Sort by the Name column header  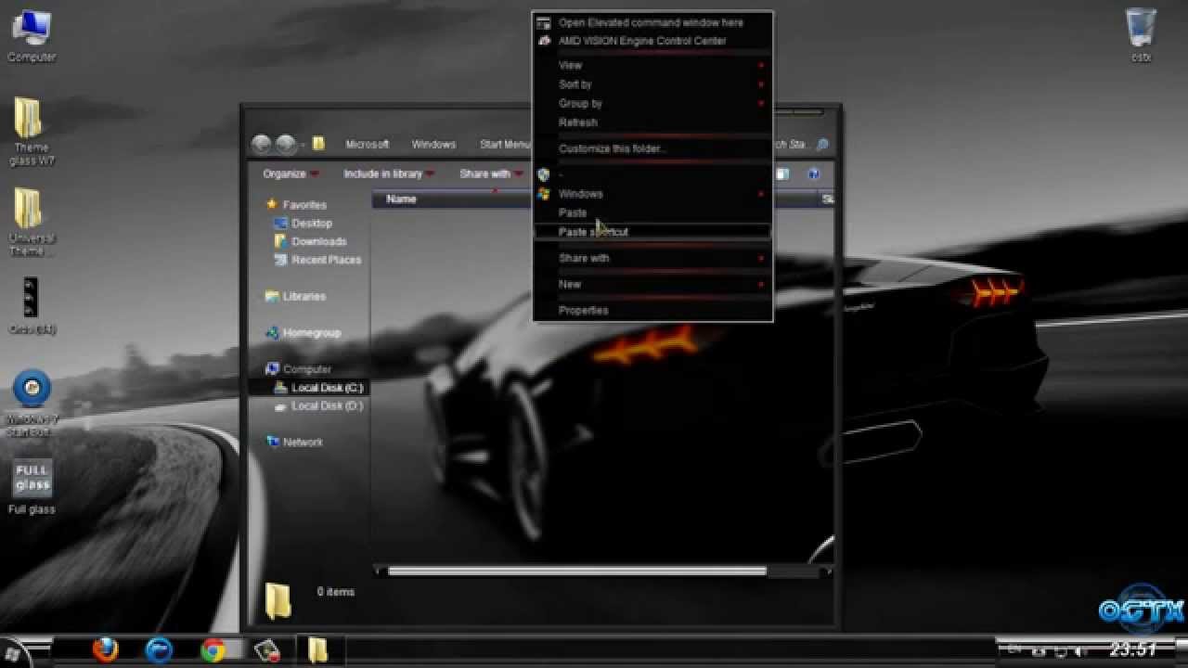[401, 199]
